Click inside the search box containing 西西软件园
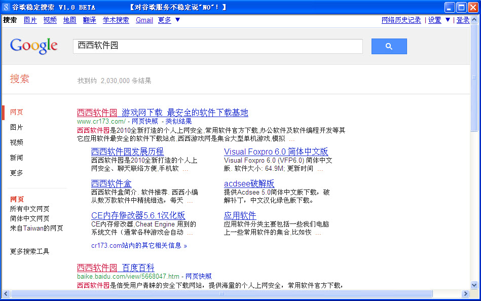 218,46
